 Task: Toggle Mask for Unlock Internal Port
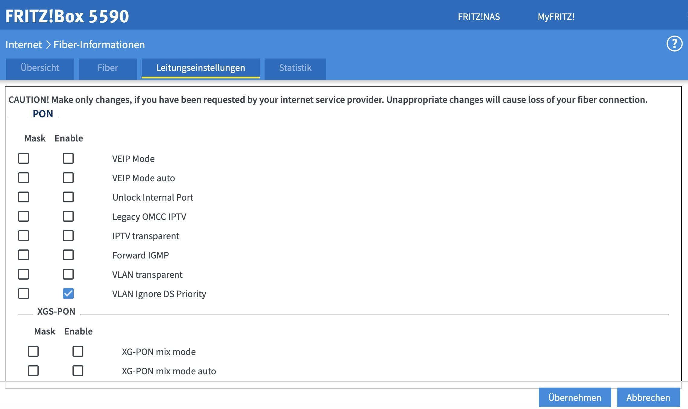tap(24, 197)
